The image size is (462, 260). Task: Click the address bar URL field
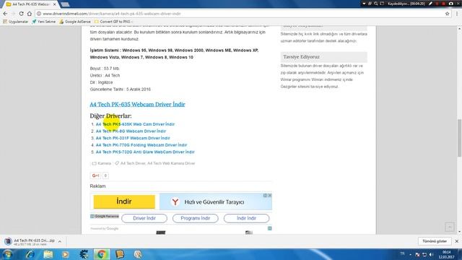(x=242, y=14)
